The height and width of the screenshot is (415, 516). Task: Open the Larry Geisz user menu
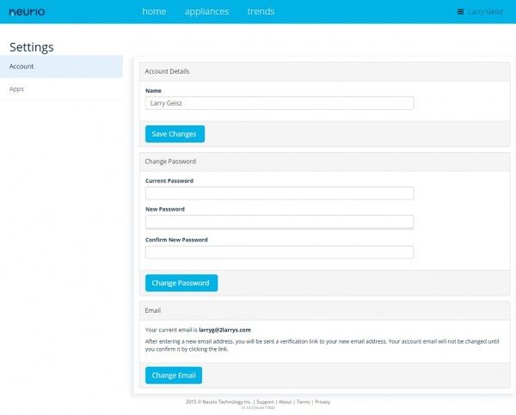tap(485, 12)
